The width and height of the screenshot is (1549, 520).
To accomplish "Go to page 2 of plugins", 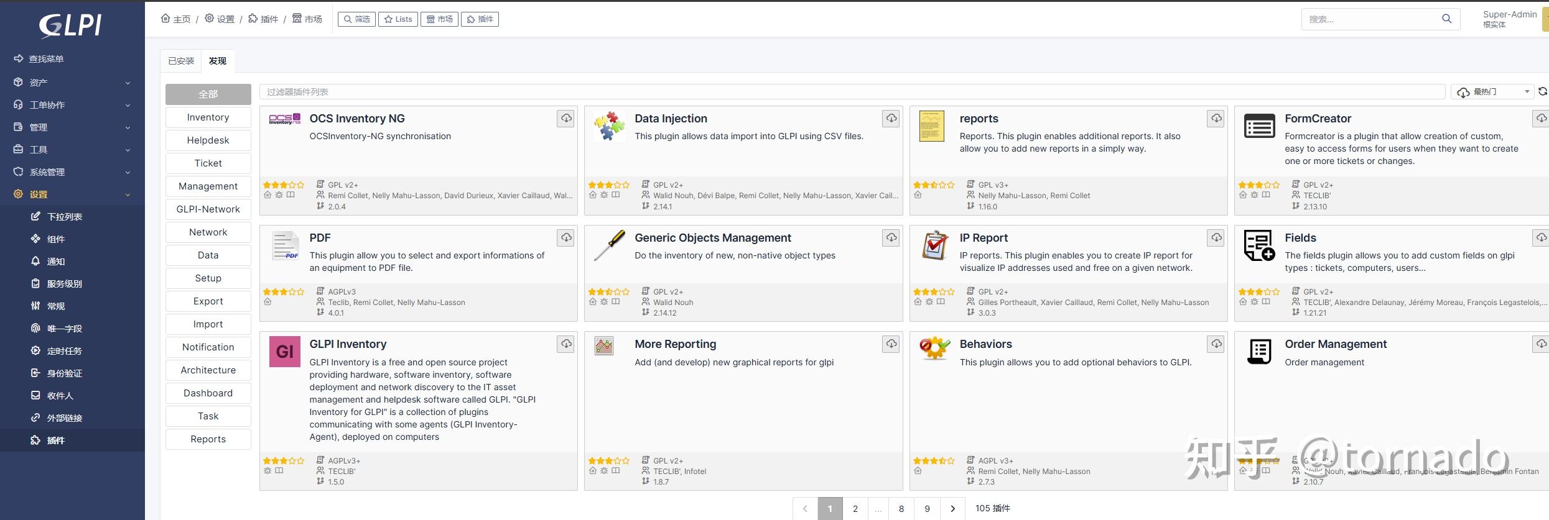I will click(x=855, y=509).
